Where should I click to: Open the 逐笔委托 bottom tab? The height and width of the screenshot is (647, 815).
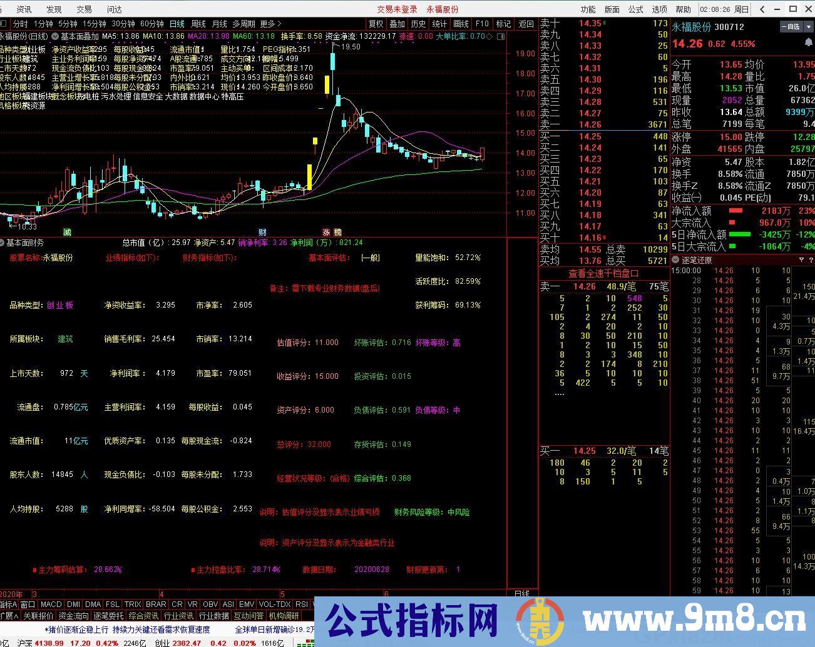coord(108,616)
